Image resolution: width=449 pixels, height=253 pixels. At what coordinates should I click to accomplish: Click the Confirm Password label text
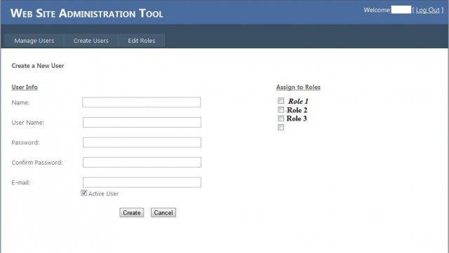37,163
